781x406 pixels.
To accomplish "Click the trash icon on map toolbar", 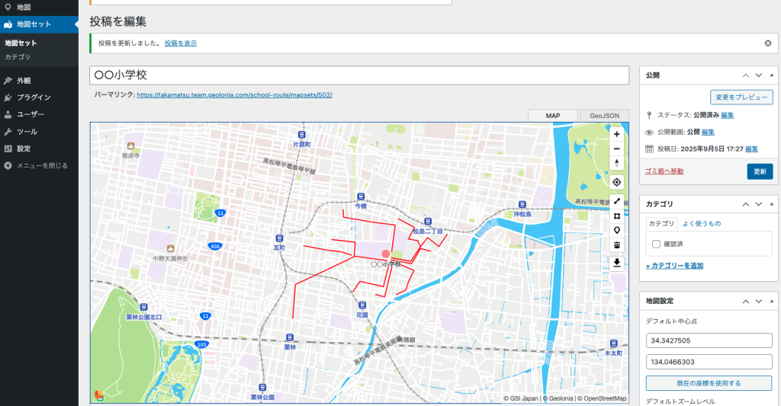I will point(616,245).
